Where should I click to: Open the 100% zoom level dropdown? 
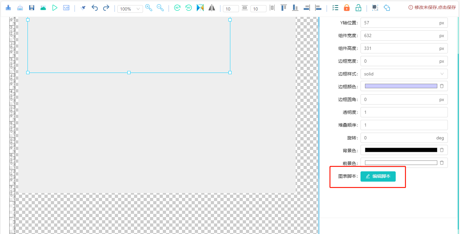130,9
